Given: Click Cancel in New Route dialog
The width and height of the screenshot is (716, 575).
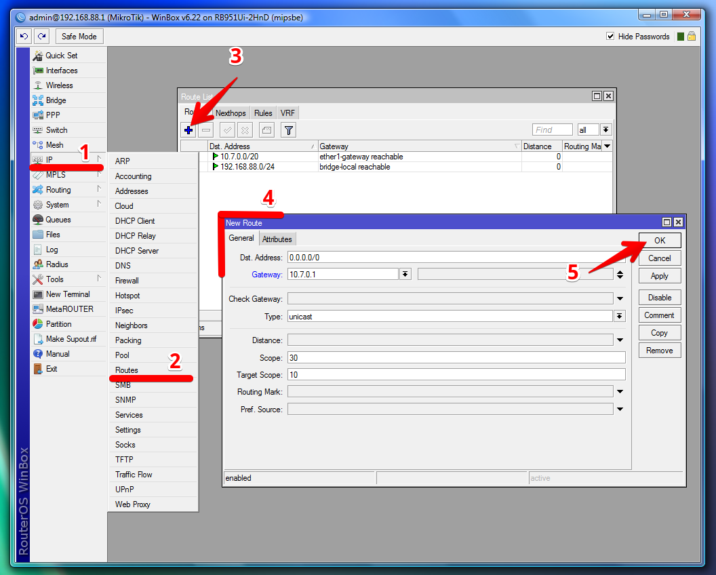Looking at the screenshot, I should tap(660, 258).
